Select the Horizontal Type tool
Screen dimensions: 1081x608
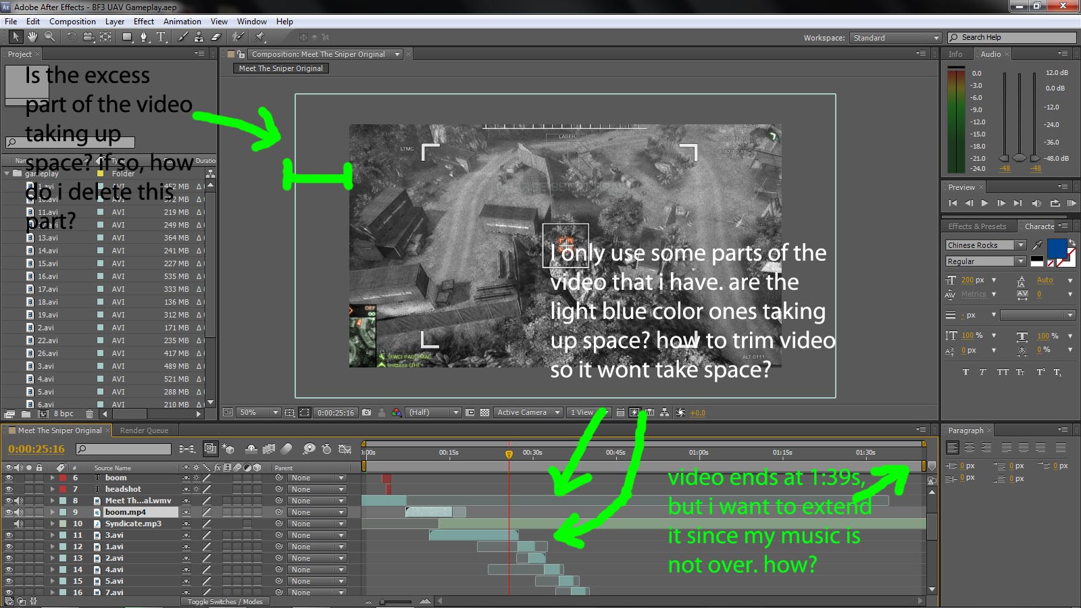click(x=161, y=36)
